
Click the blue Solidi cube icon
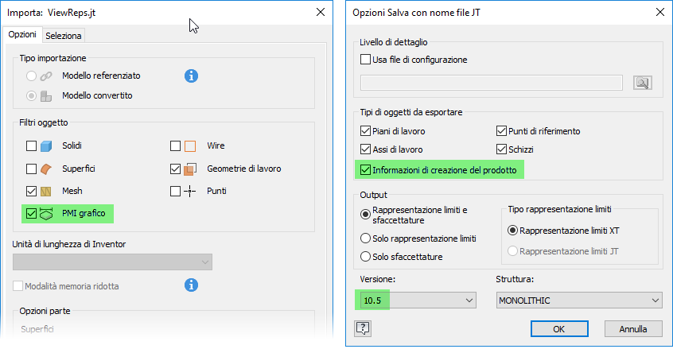tap(47, 146)
